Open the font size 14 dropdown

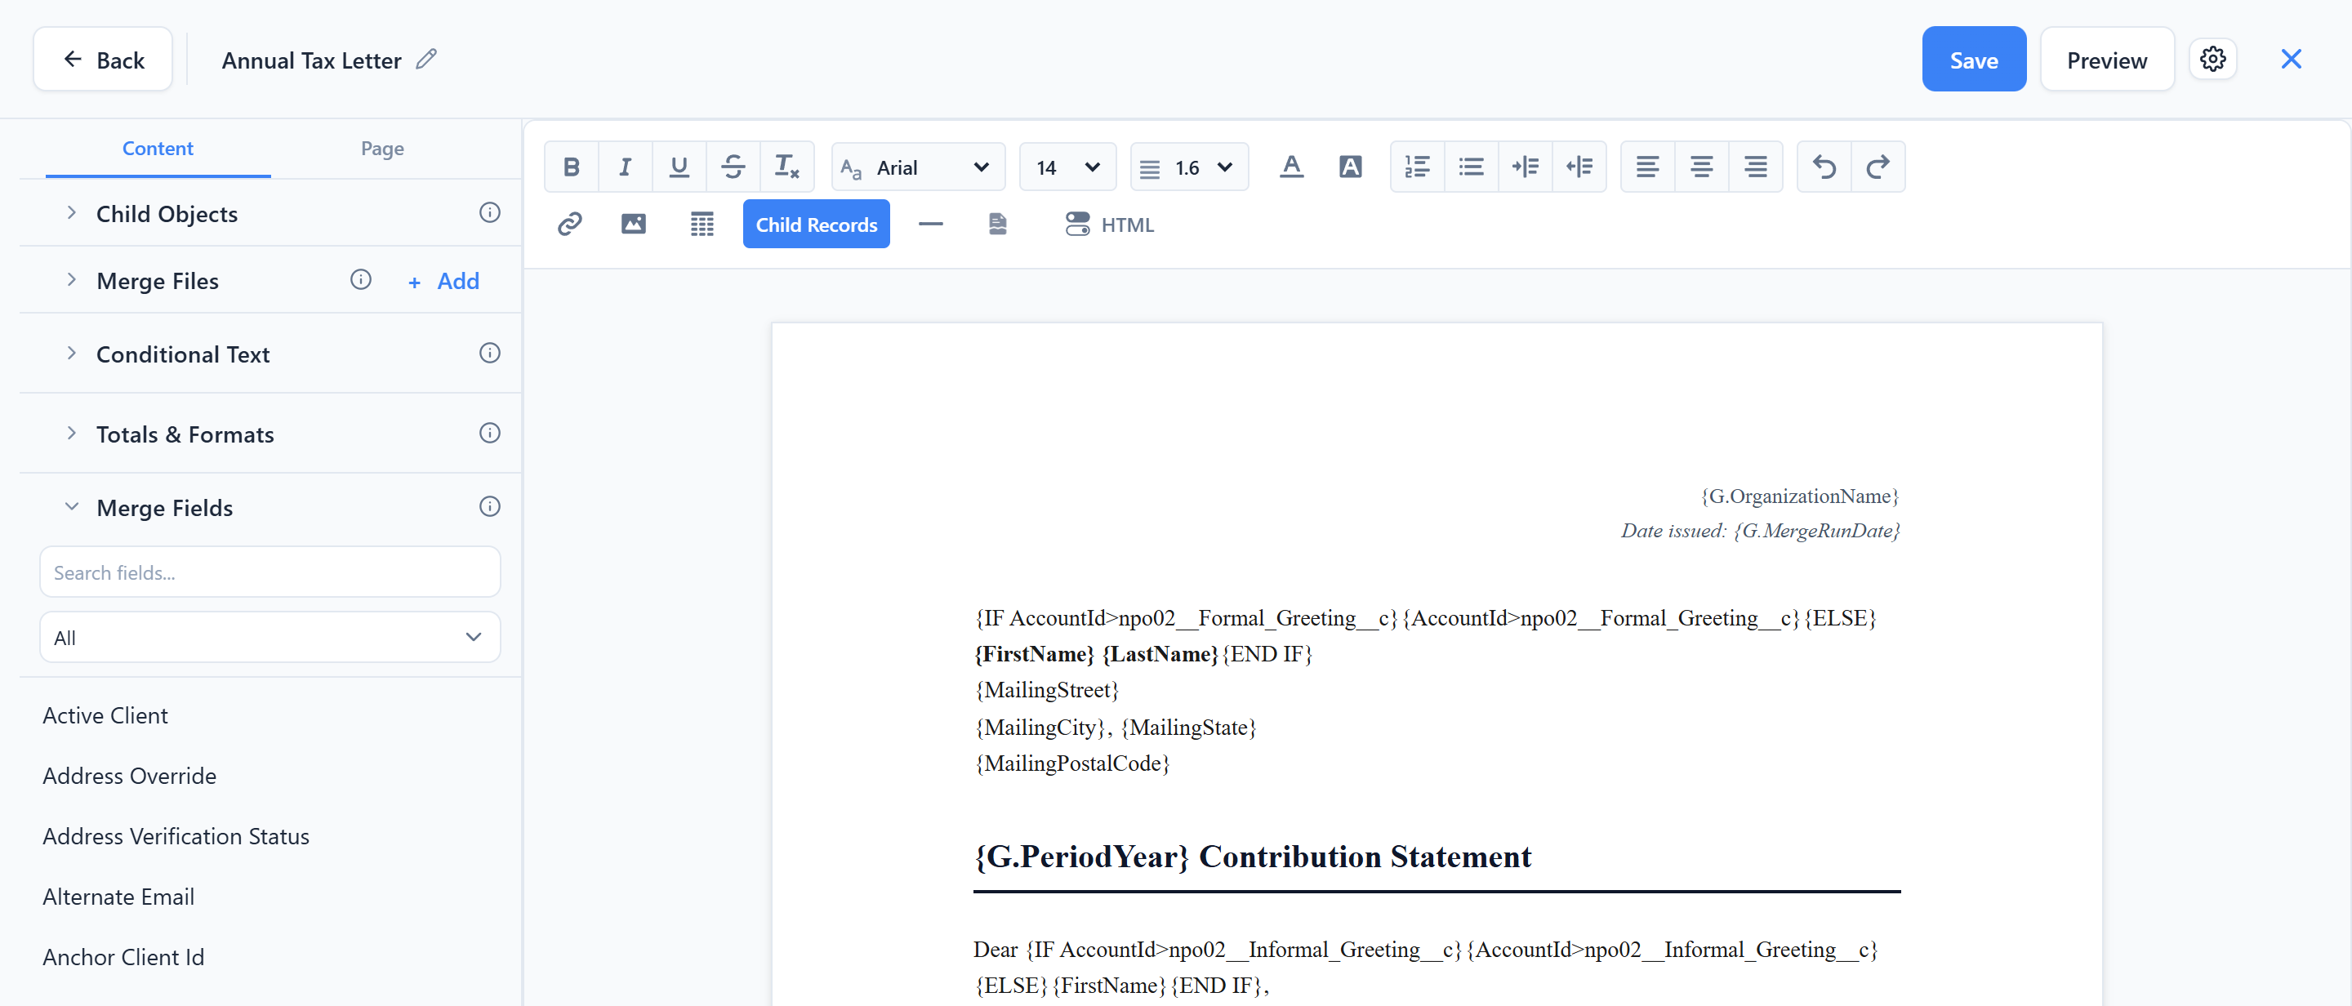[1067, 167]
